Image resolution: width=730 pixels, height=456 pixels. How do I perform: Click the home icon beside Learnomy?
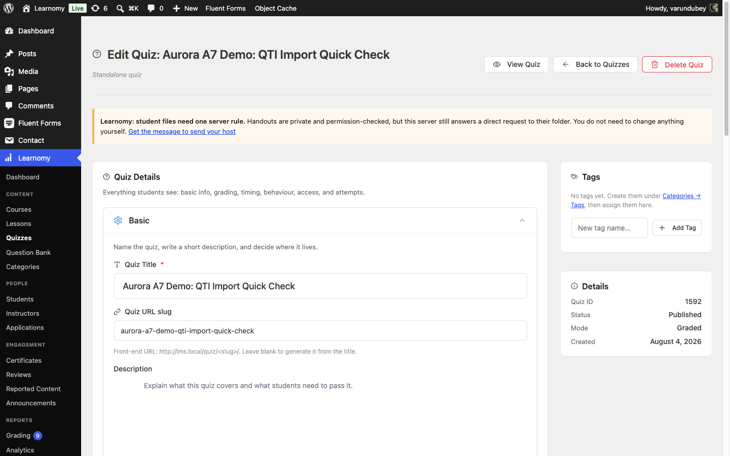pyautogui.click(x=26, y=8)
